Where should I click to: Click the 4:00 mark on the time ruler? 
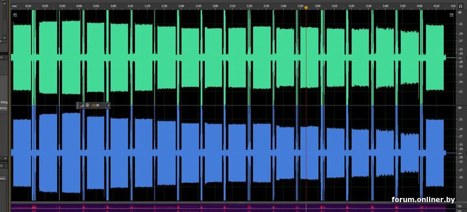419,6
